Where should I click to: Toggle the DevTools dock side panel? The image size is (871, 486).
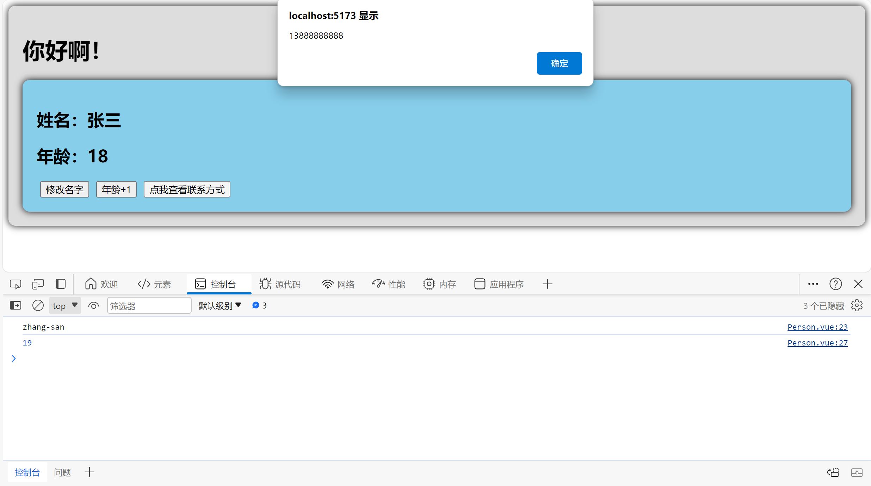[60, 284]
